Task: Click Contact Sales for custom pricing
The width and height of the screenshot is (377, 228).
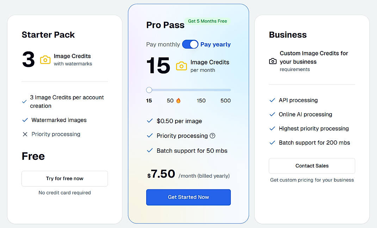Action: pyautogui.click(x=311, y=166)
